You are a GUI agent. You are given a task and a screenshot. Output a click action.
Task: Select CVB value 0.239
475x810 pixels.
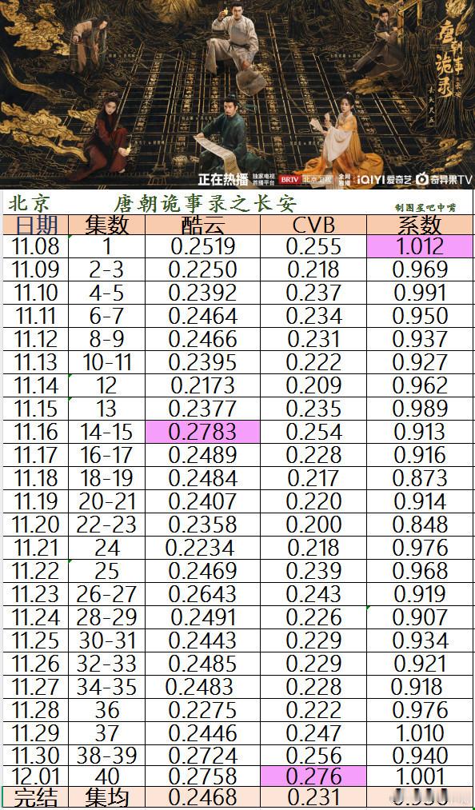click(313, 572)
